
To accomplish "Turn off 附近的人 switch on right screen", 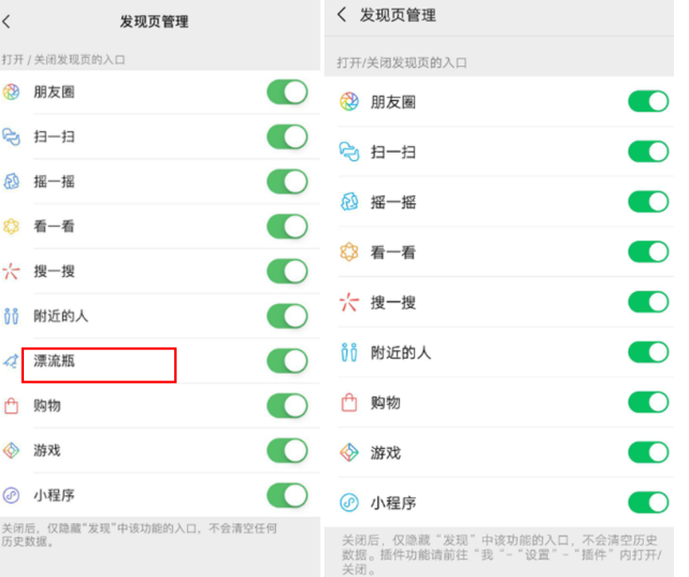I will 648,352.
